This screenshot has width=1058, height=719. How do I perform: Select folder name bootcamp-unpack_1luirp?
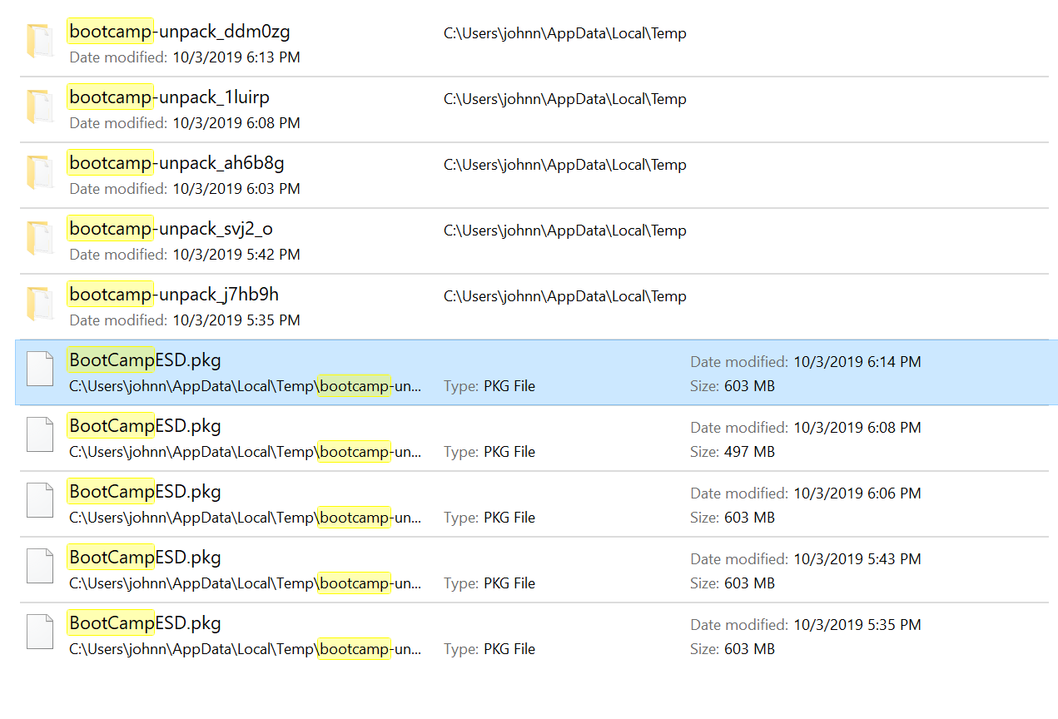click(x=170, y=97)
